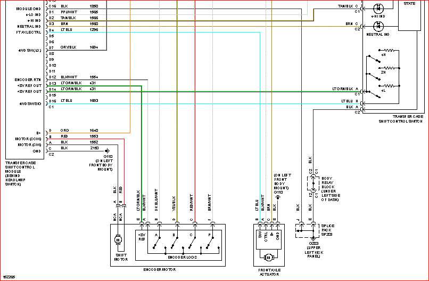Click the front axle actuator motor symbol
The image size is (429, 281).
(x=269, y=257)
